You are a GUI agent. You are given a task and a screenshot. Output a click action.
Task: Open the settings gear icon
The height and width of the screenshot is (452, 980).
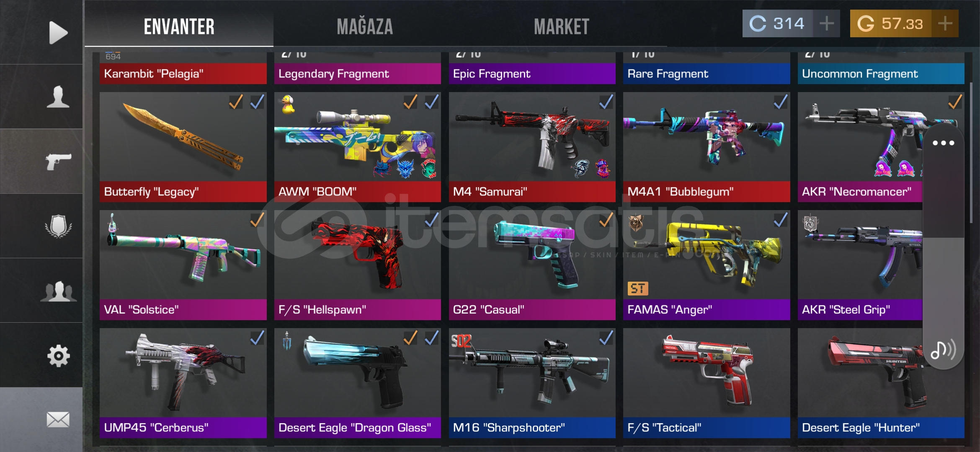[x=58, y=356]
